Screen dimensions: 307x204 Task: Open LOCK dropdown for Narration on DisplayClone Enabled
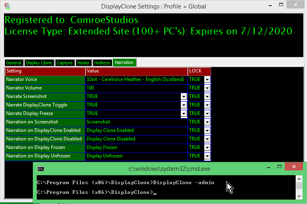point(207,130)
